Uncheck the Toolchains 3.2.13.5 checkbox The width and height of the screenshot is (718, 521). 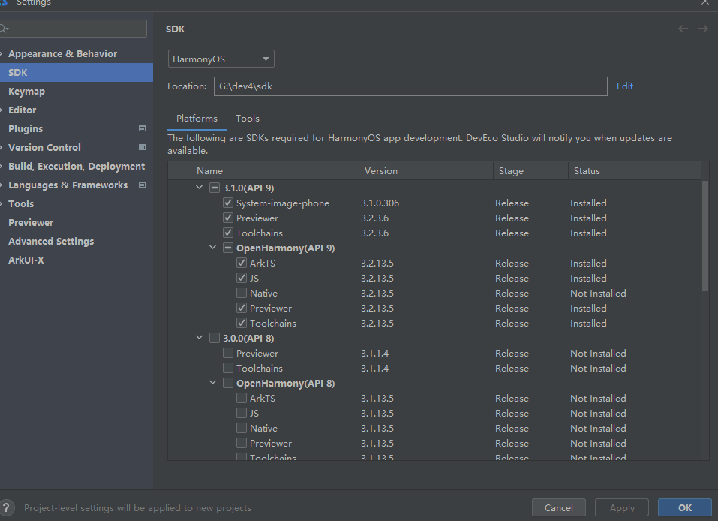point(242,323)
